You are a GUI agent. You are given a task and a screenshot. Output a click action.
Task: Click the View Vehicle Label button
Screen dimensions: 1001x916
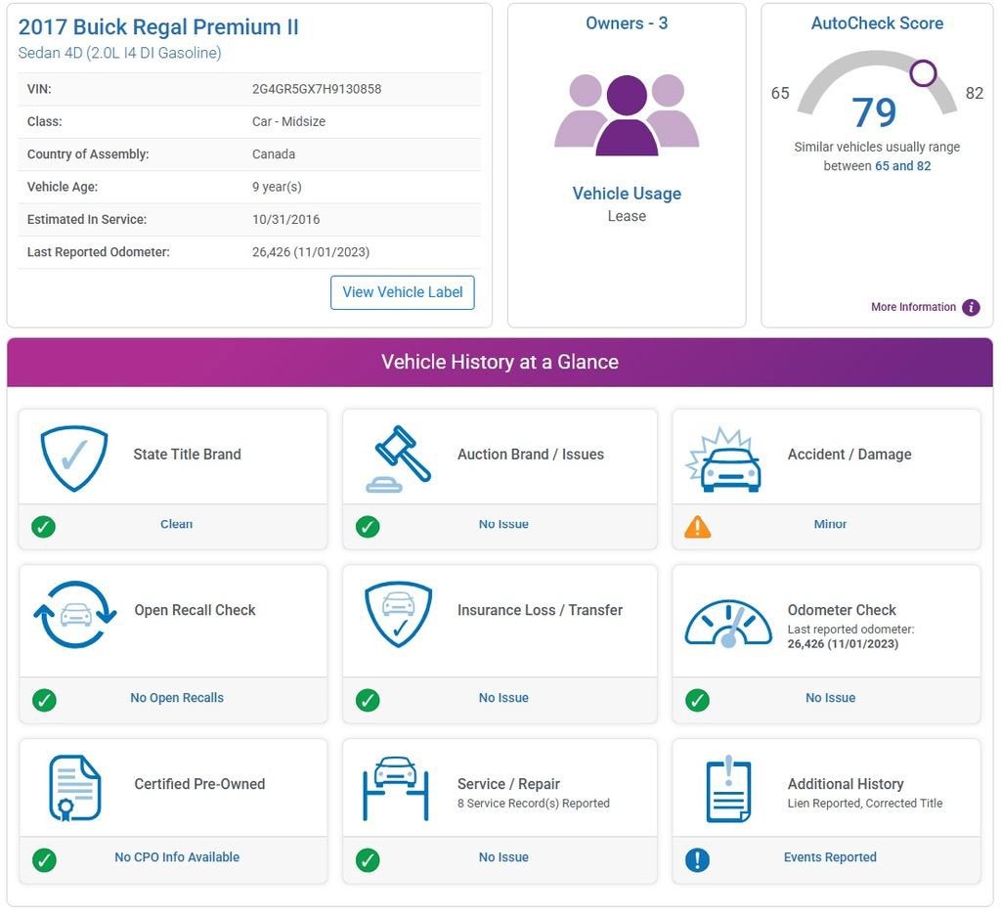pos(402,292)
